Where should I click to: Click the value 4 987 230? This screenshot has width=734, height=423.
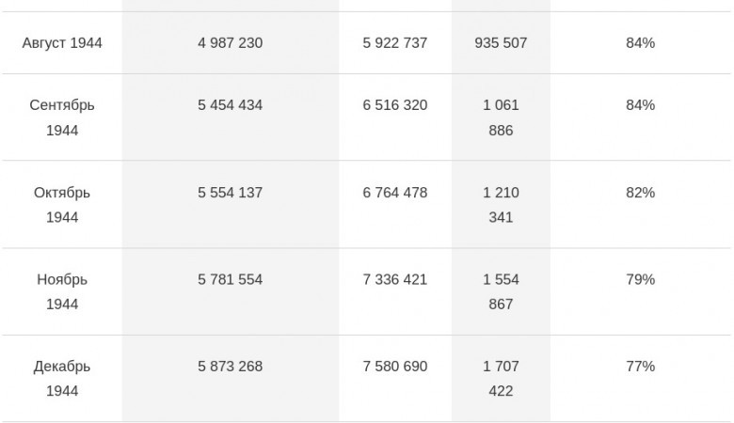tap(230, 43)
